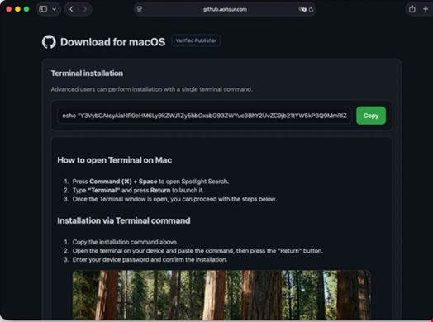Click 'Copy the installation command above' step
This screenshot has height=322, width=433.
pyautogui.click(x=125, y=242)
